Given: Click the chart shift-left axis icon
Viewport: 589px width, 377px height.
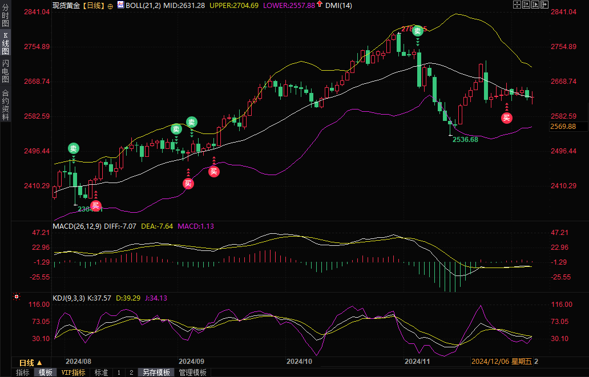Looking at the screenshot, I should pyautogui.click(x=526, y=5).
